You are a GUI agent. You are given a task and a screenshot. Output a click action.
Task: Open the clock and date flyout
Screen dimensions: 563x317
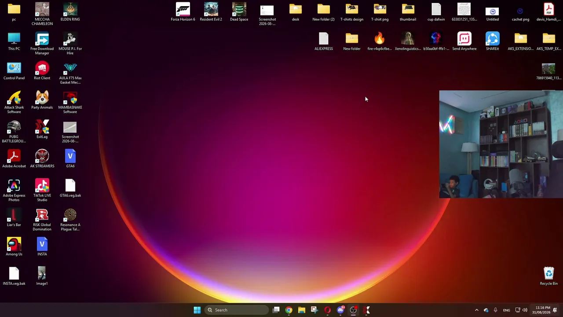(541, 310)
